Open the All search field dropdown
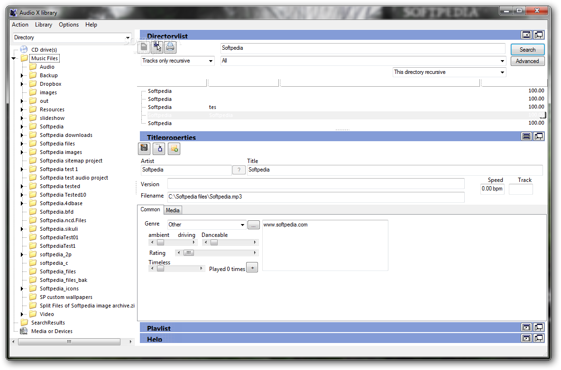Viewport: 561px width, 370px height. tap(502, 61)
